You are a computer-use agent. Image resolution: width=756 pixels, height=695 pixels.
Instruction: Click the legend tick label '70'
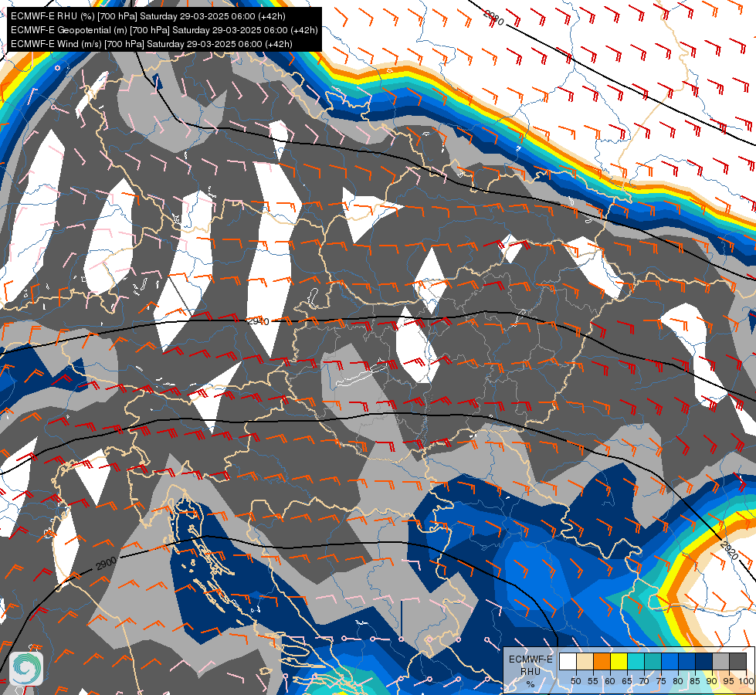[x=644, y=681]
